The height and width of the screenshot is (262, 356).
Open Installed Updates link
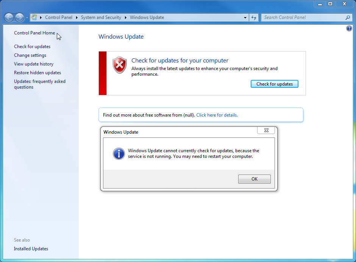click(x=31, y=249)
